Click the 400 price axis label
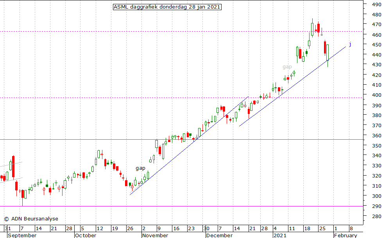The image size is (383, 238). click(377, 95)
